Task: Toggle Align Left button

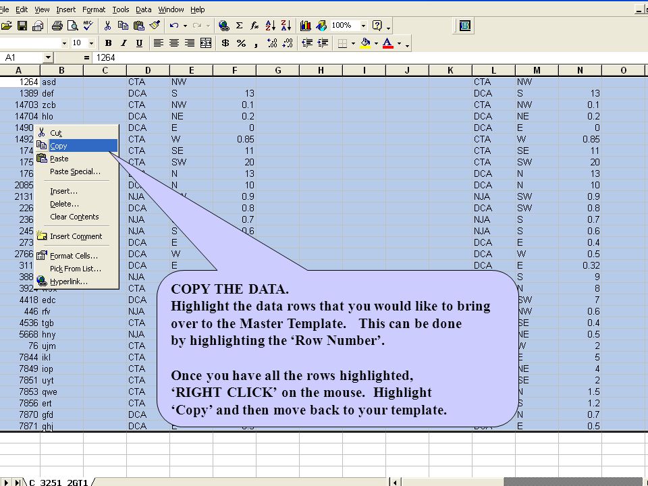Action: pyautogui.click(x=158, y=43)
